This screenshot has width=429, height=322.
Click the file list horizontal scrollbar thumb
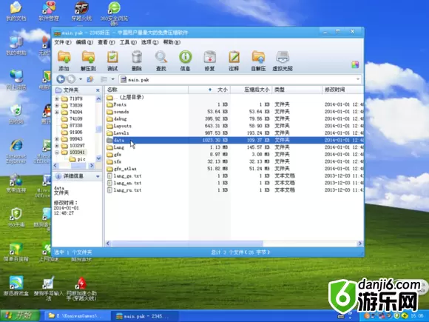pyautogui.click(x=187, y=243)
